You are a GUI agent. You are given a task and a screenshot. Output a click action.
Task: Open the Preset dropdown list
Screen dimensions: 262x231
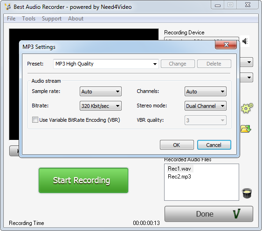106,64
